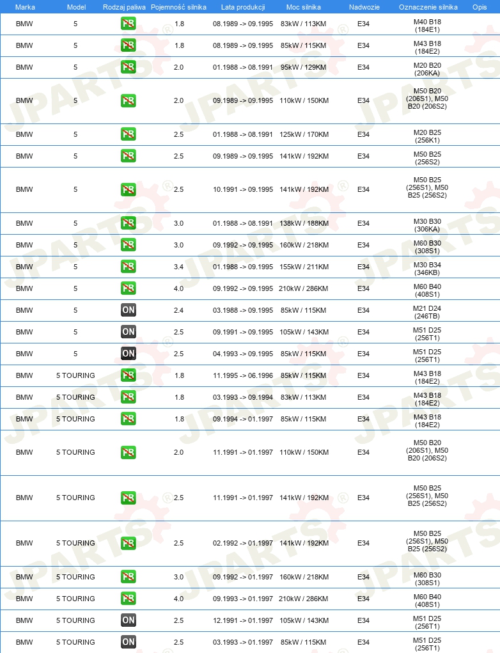Click the 2.4 engine capacity cell
The width and height of the screenshot is (500, 653).
(x=178, y=310)
